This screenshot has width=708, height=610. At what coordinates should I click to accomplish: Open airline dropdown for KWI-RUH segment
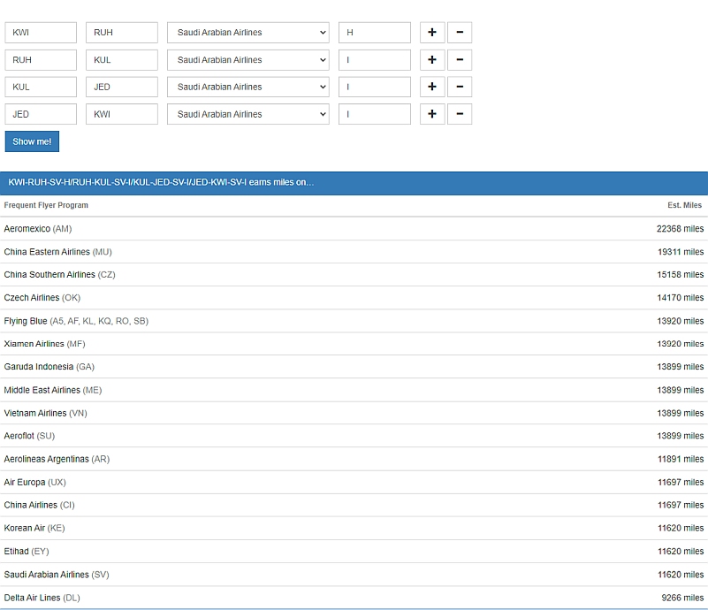[248, 33]
